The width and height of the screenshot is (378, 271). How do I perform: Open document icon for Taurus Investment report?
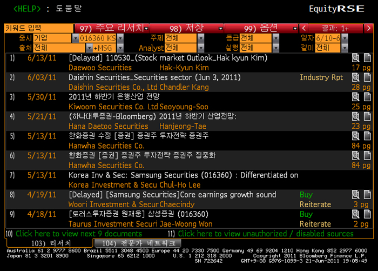point(367,214)
